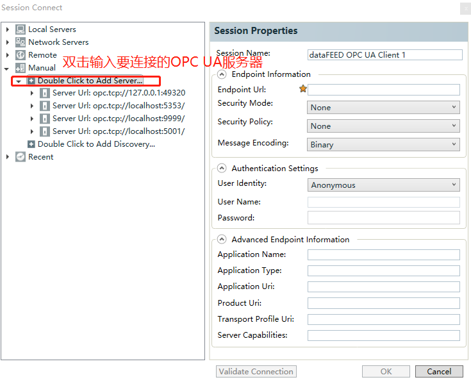Image resolution: width=471 pixels, height=382 pixels.
Task: Expand the Local Servers tree node
Action: tap(8, 29)
